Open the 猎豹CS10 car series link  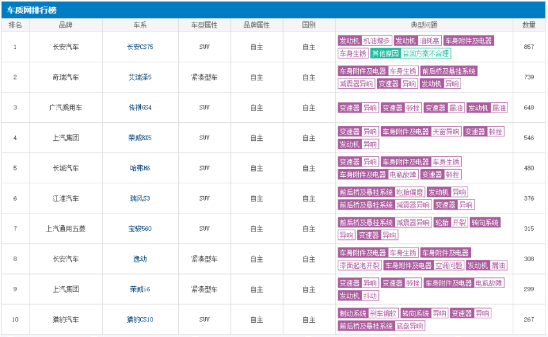(x=140, y=320)
